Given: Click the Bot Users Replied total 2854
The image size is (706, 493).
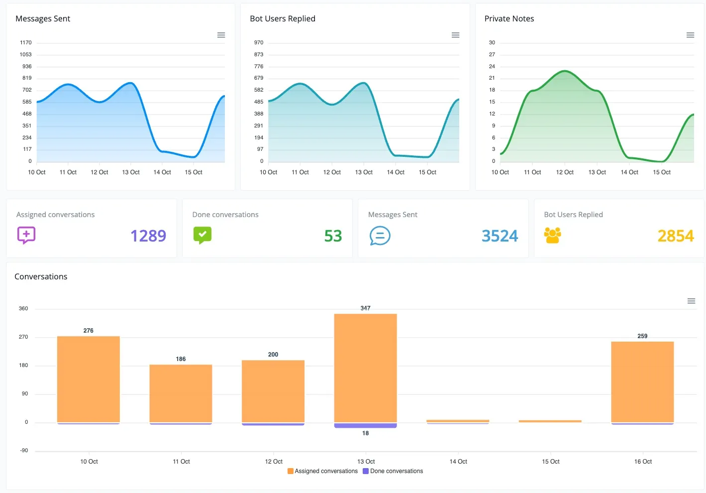Looking at the screenshot, I should (676, 236).
